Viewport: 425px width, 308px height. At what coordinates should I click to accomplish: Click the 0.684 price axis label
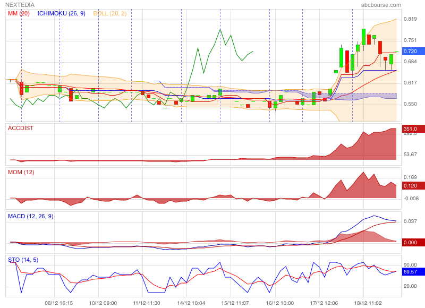(x=410, y=62)
